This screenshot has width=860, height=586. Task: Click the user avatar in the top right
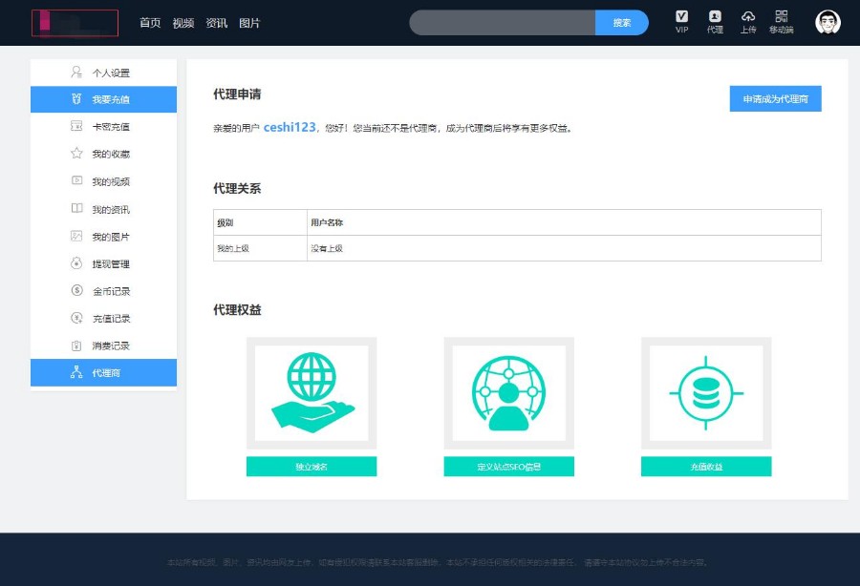pos(827,22)
